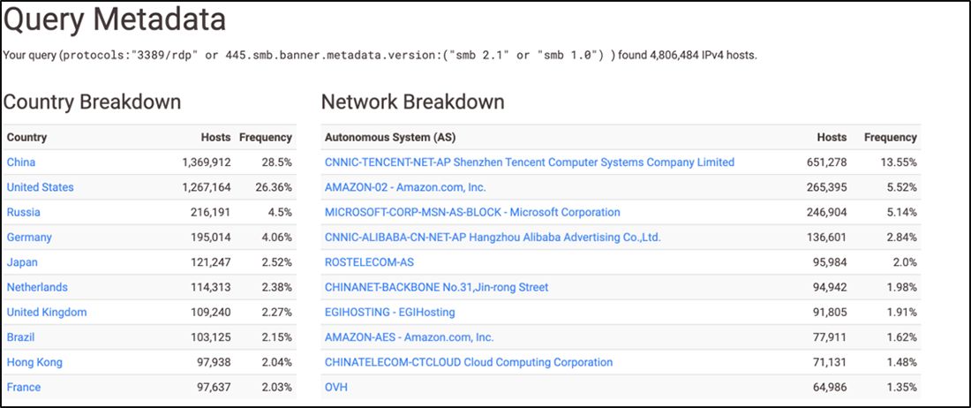The image size is (971, 408).
Task: Open the France country link
Action: (x=24, y=387)
